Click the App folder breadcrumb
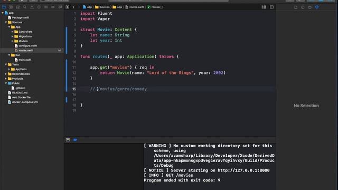Viewport: 338px width, 190px height. click(x=117, y=7)
